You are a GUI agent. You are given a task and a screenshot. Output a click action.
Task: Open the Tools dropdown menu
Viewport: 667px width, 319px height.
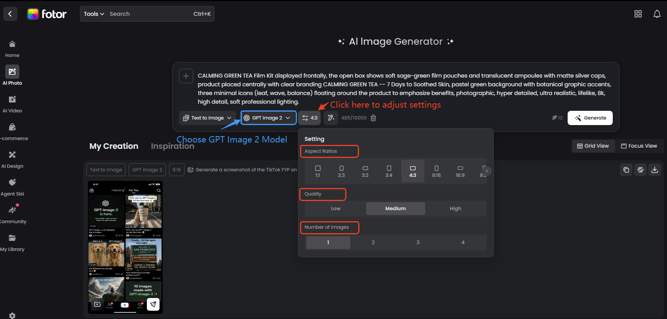point(94,14)
